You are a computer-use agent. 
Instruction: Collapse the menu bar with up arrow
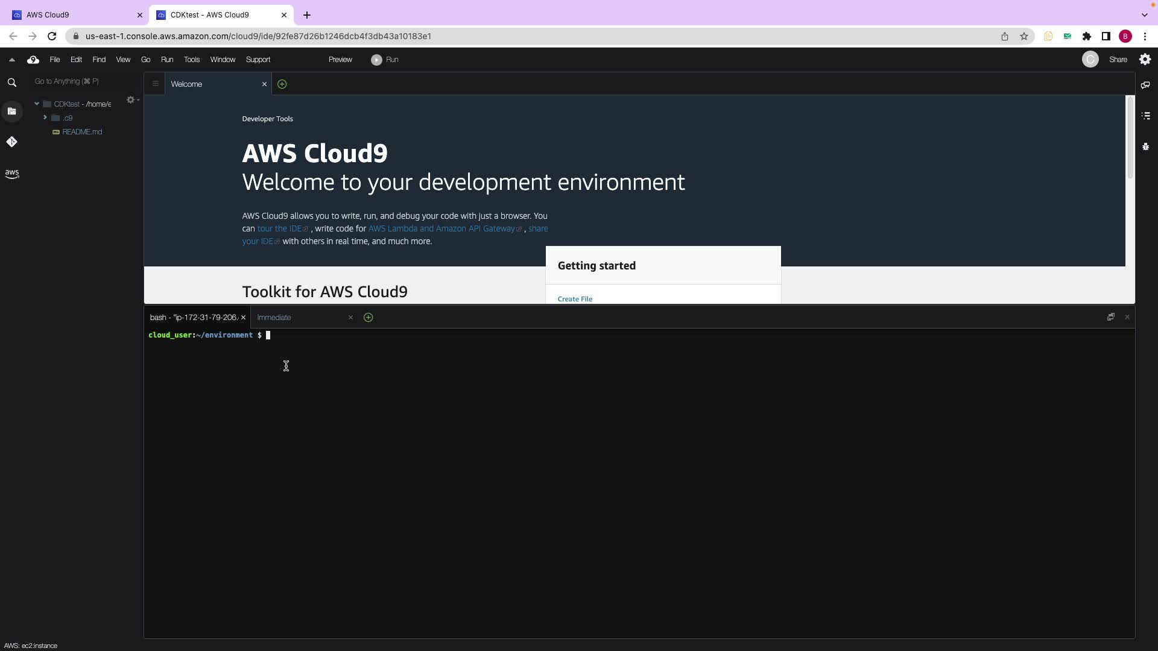(11, 60)
